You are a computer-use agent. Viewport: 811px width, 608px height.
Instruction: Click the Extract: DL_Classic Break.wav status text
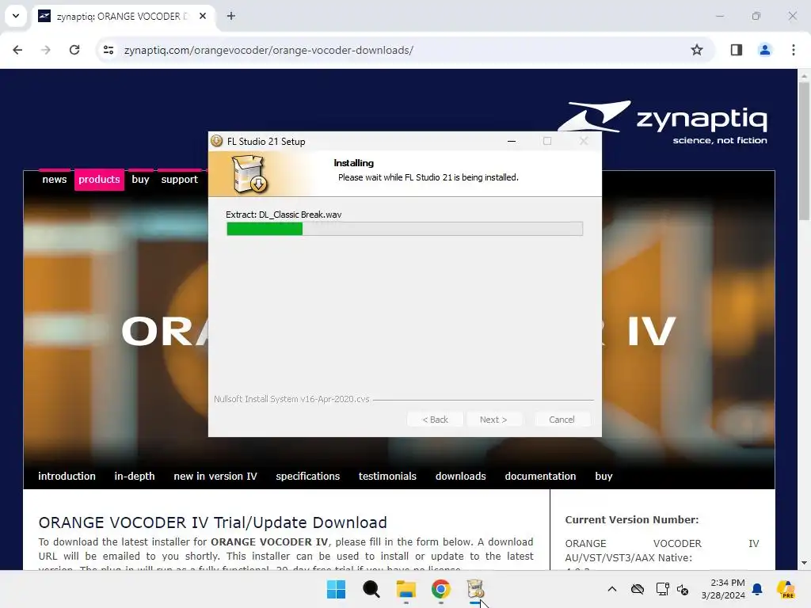(x=284, y=215)
